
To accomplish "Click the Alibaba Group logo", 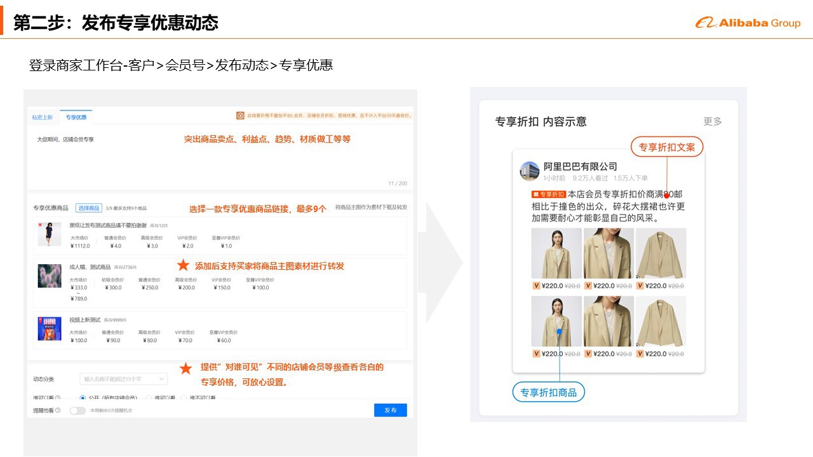I will point(748,23).
